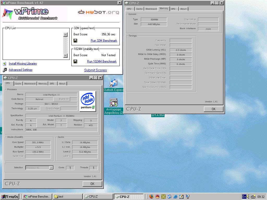This screenshot has height=200, width=267.
Task: Click the 356,36 sec best score text
Action: (x=108, y=34)
